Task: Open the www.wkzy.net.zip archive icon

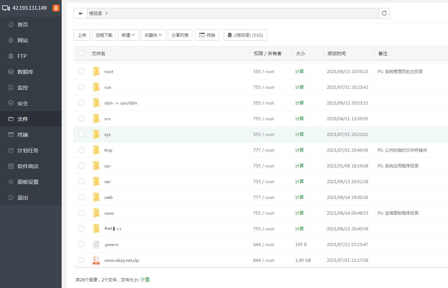Action: (x=96, y=260)
